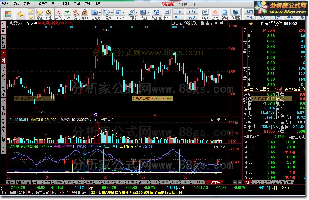The height and width of the screenshot is (200, 309).
Task: Expand the F10/F9 dropdown arrow
Action: tap(123, 13)
